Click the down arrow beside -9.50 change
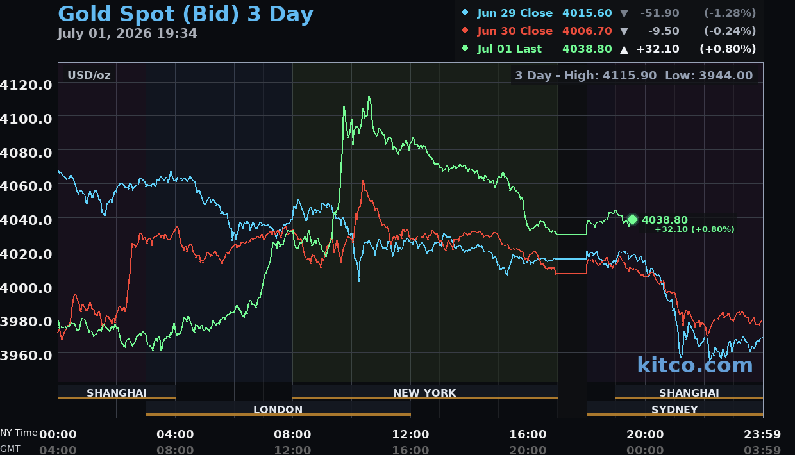 624,31
